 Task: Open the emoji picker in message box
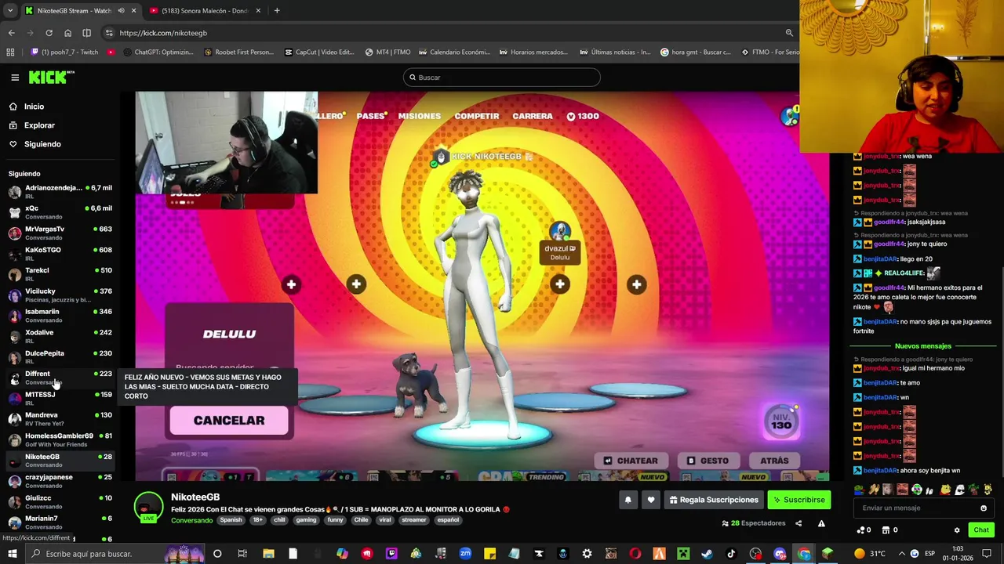click(x=984, y=508)
